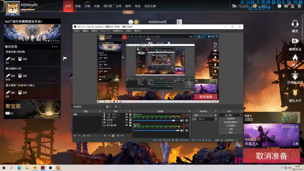The image size is (304, 171).
Task: Pop out the OBS audio mixer dock
Action: [189, 111]
